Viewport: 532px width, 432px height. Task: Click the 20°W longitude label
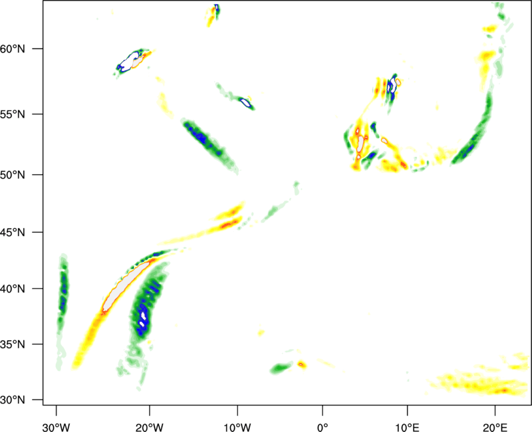coord(150,427)
